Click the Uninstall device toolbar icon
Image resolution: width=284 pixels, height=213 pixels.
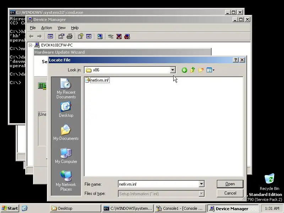119,37
